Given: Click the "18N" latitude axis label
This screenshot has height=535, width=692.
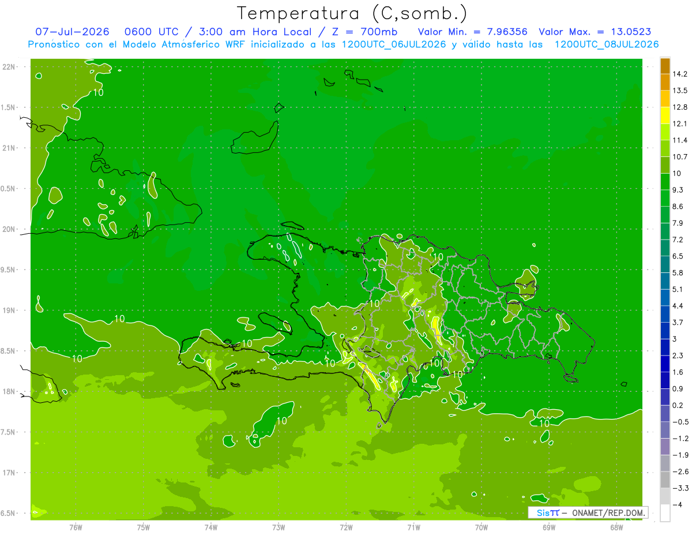Looking at the screenshot, I should (x=9, y=391).
